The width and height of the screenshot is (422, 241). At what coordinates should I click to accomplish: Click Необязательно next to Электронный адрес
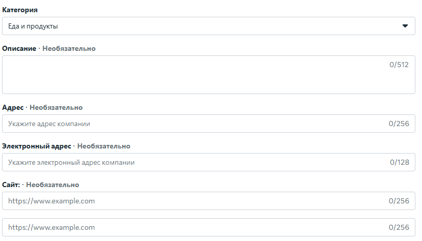point(104,146)
